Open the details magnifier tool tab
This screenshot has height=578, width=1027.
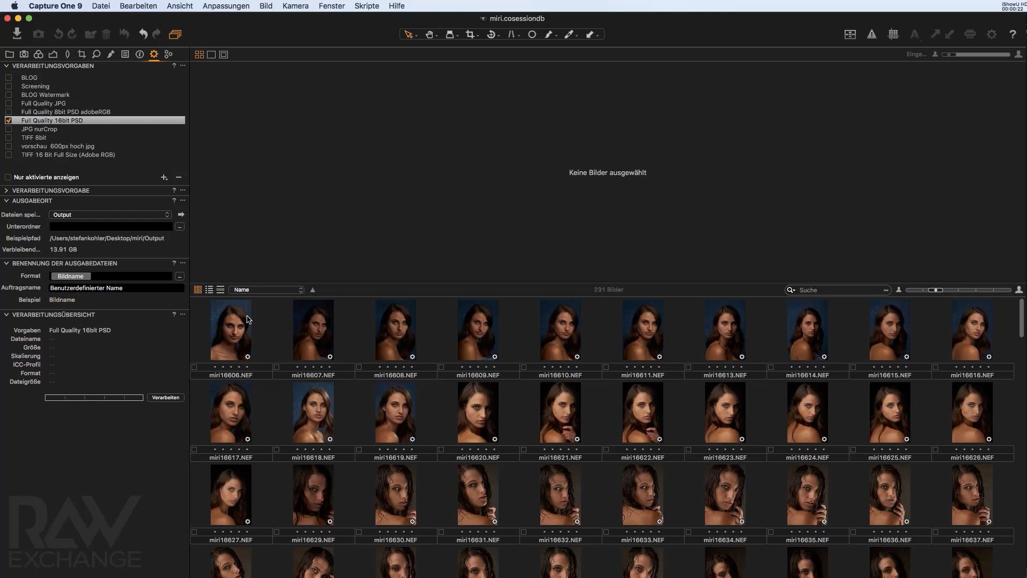tap(96, 54)
